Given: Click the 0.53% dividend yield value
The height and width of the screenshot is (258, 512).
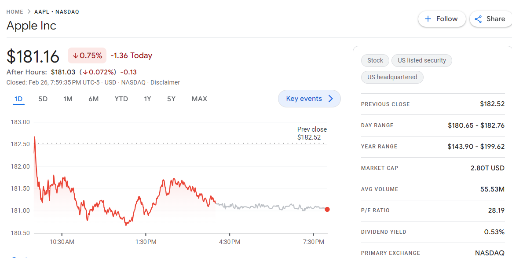Looking at the screenshot, I should pyautogui.click(x=494, y=232).
